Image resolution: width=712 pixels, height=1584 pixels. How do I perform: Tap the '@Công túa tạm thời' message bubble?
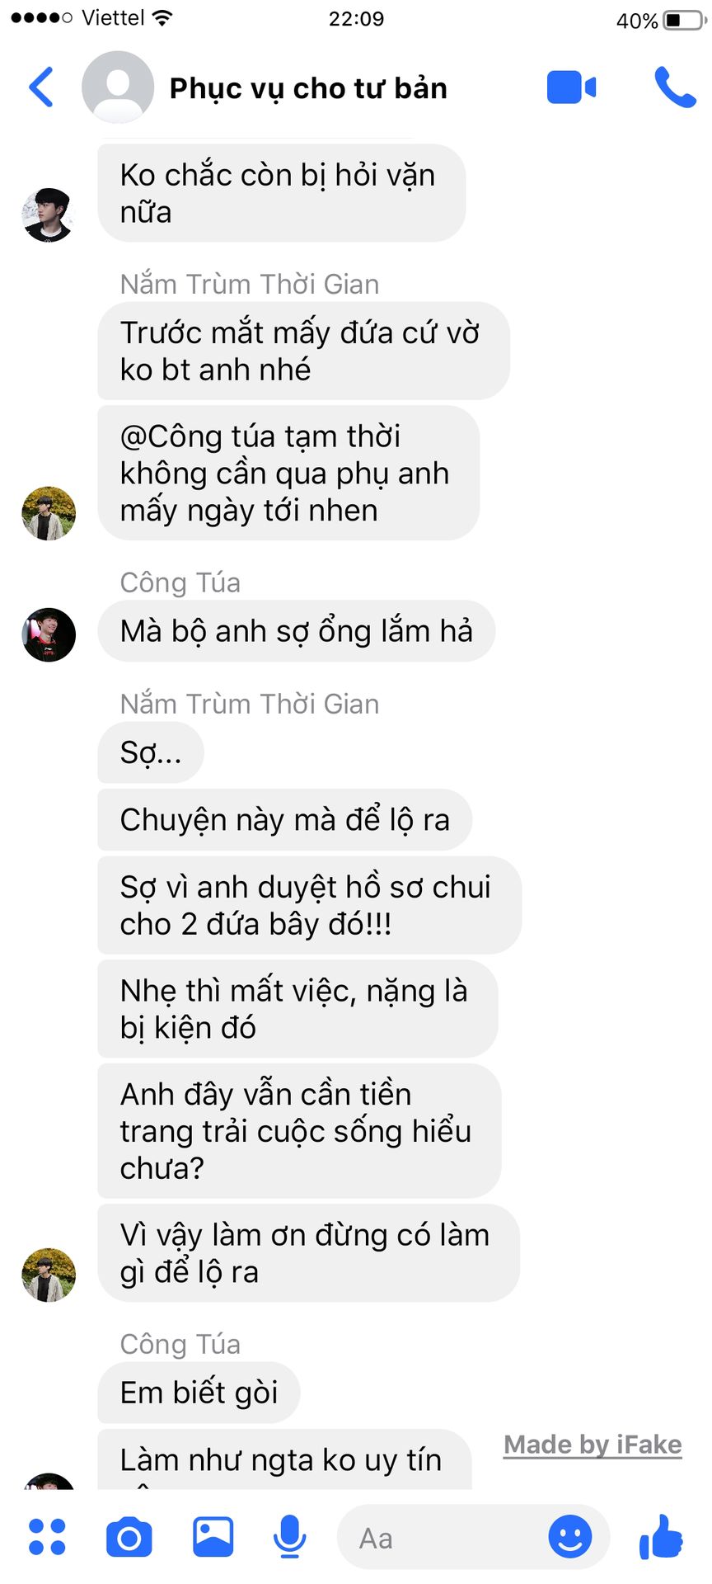pyautogui.click(x=288, y=473)
